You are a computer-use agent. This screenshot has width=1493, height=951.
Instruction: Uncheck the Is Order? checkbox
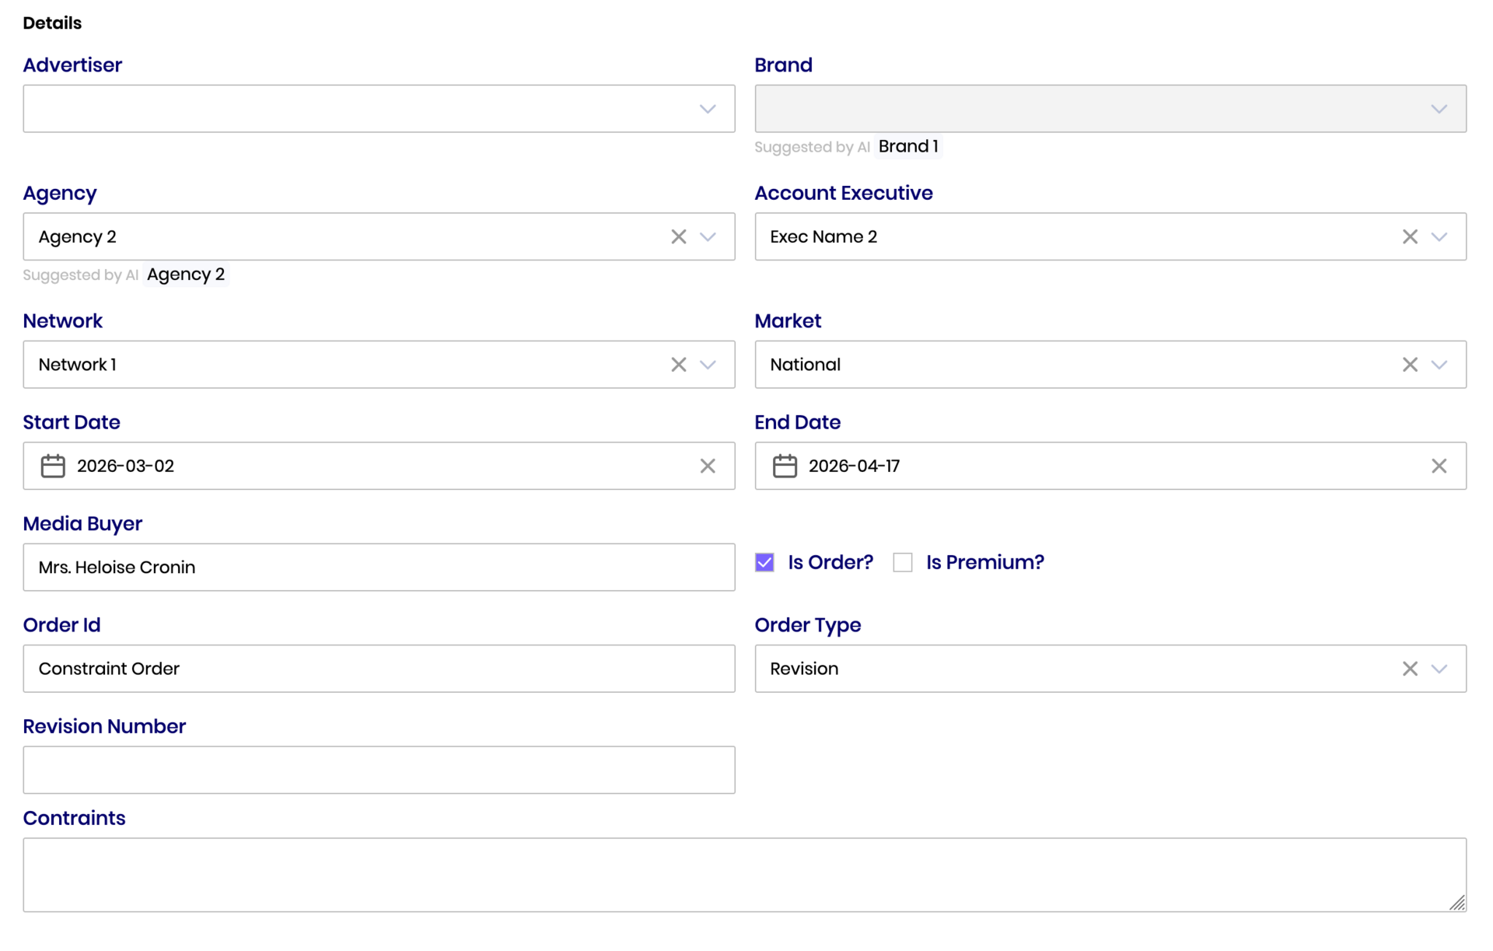point(764,562)
